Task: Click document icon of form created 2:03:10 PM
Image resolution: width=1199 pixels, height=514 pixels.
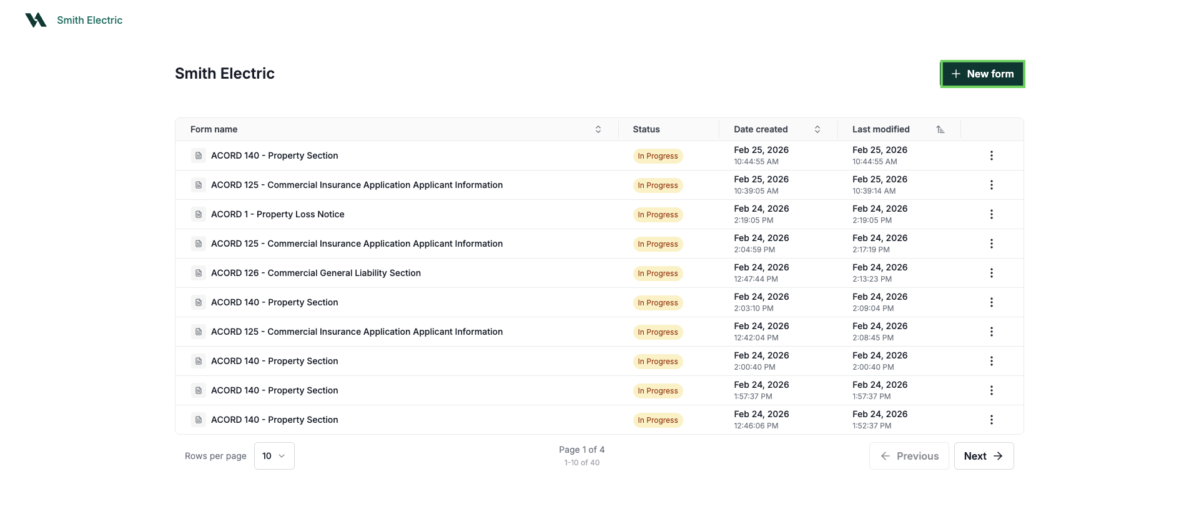Action: click(x=199, y=302)
